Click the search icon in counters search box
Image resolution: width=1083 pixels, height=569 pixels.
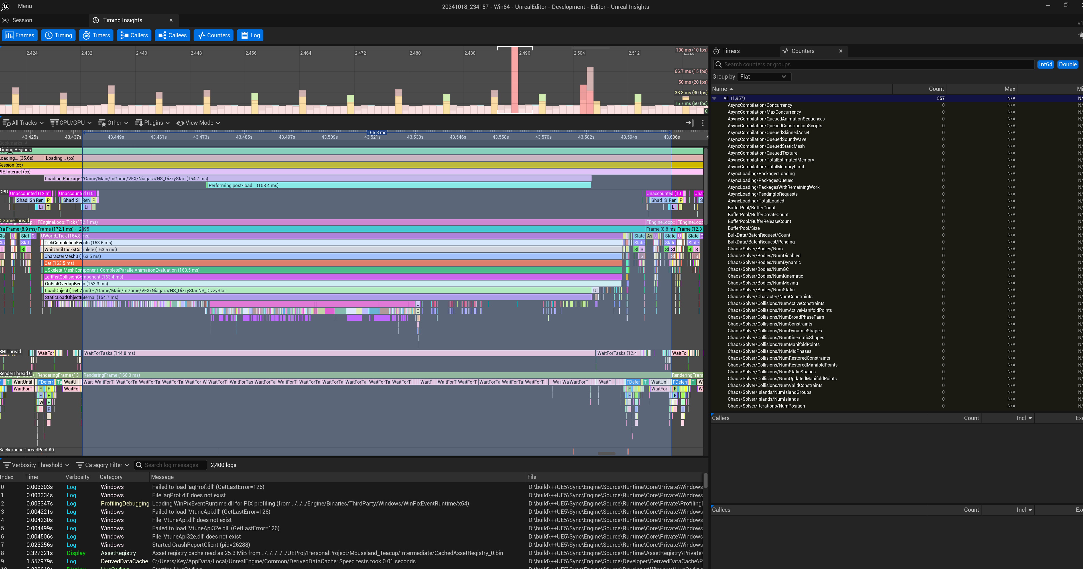tap(718, 64)
